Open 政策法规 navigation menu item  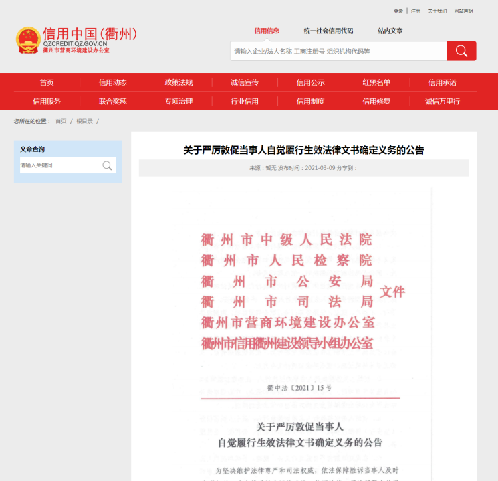pos(178,82)
